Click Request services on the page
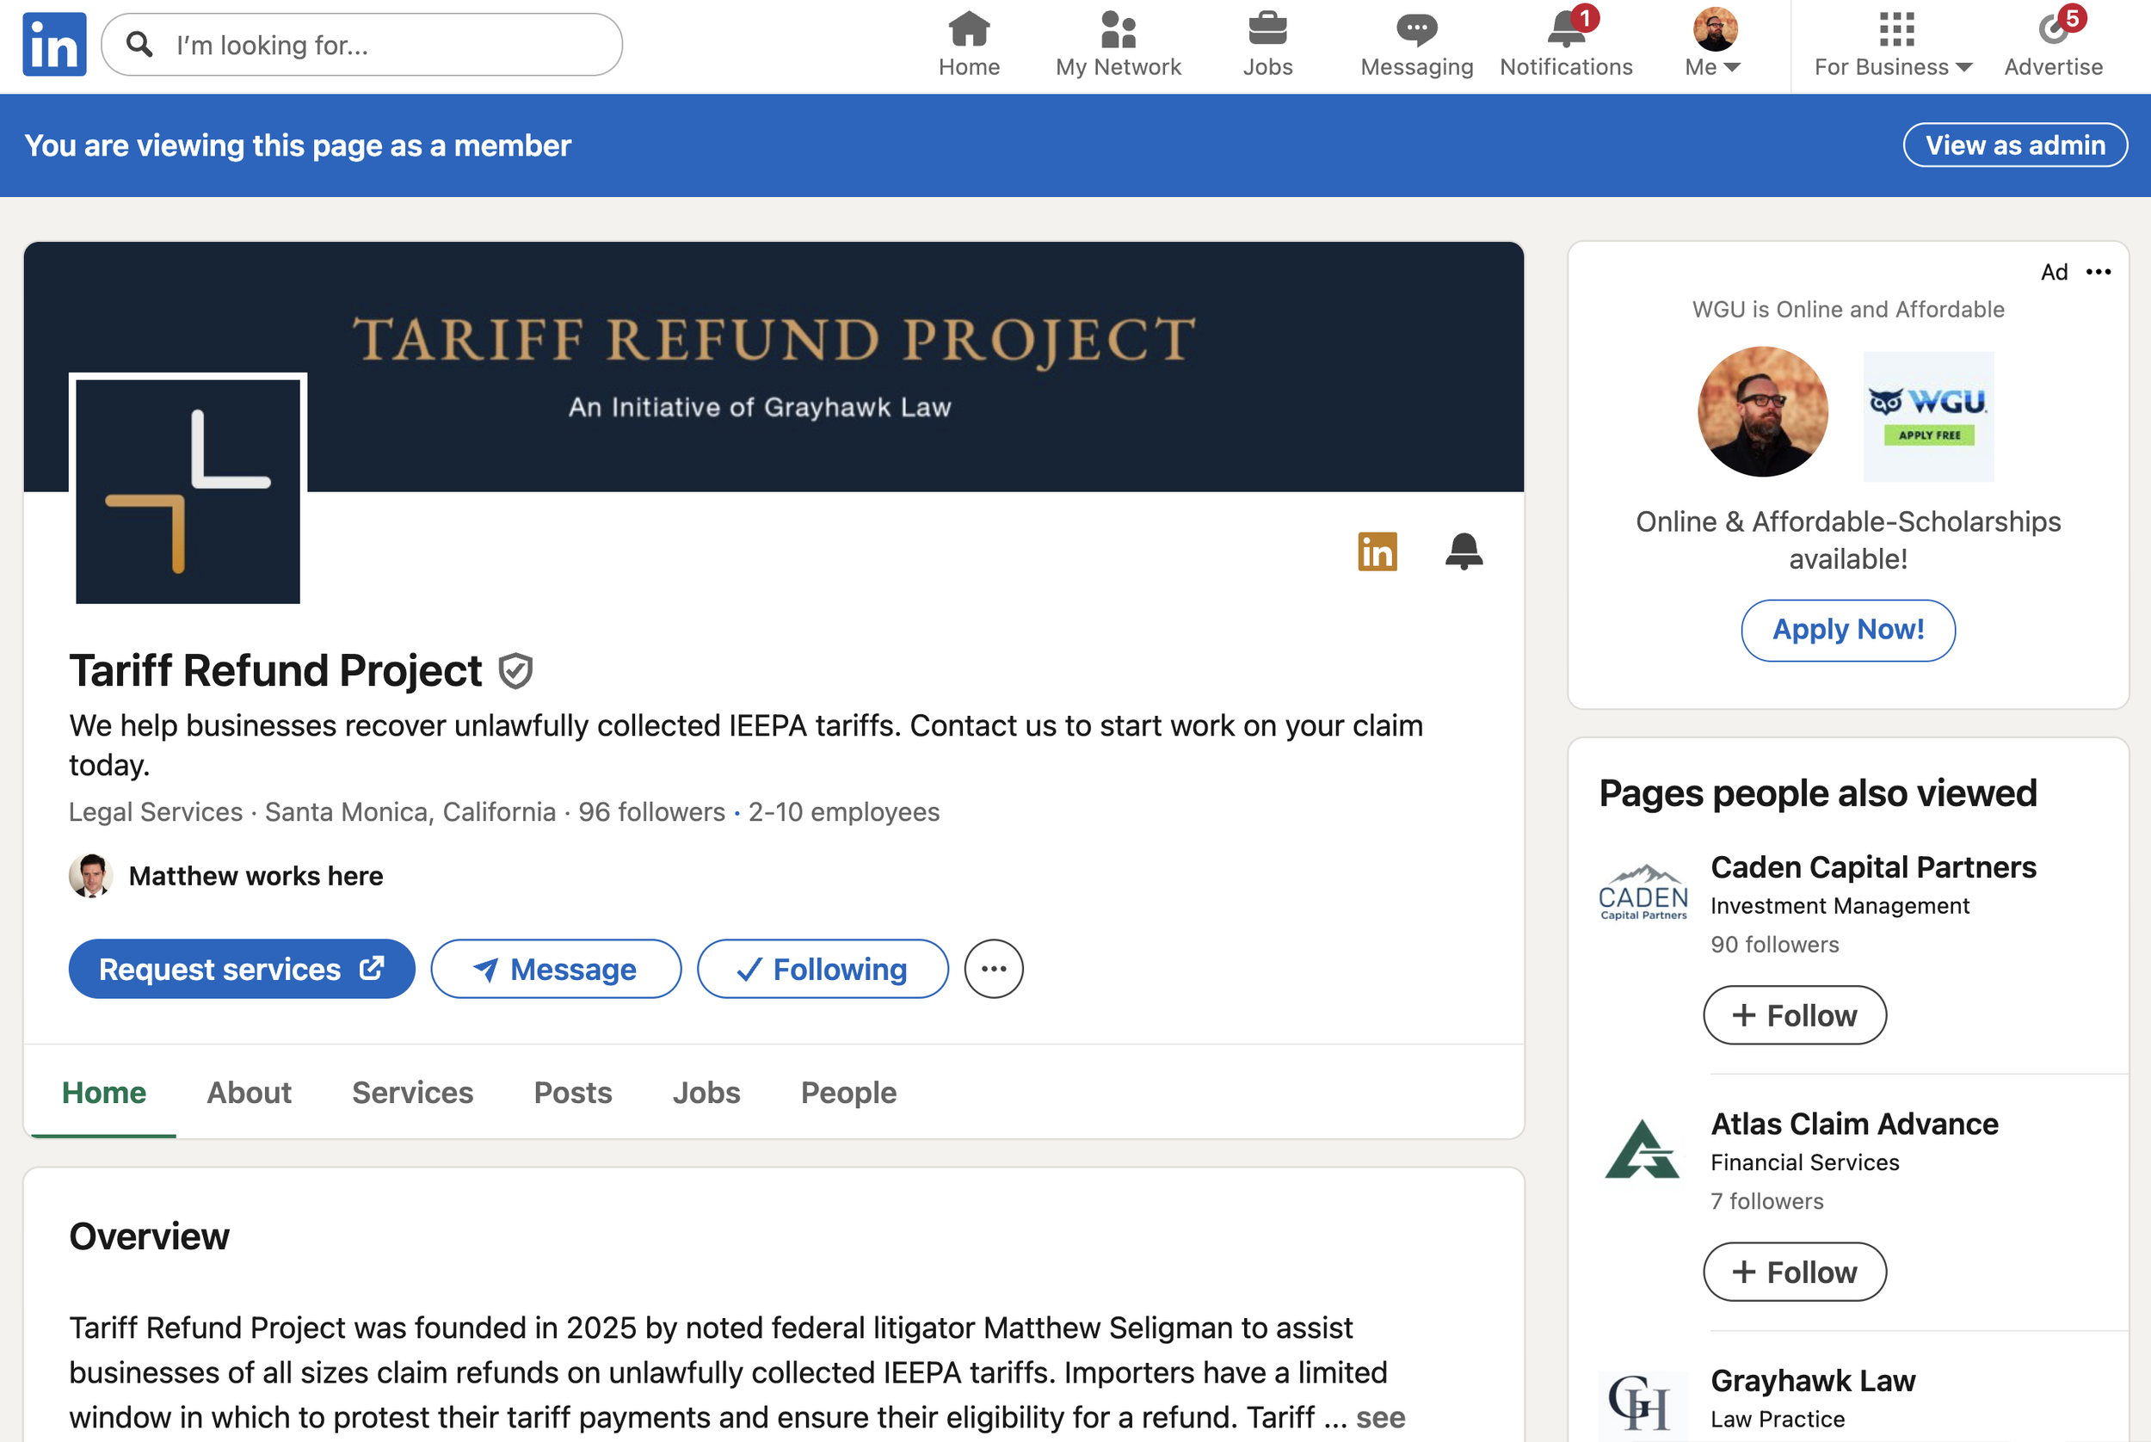 [x=241, y=969]
